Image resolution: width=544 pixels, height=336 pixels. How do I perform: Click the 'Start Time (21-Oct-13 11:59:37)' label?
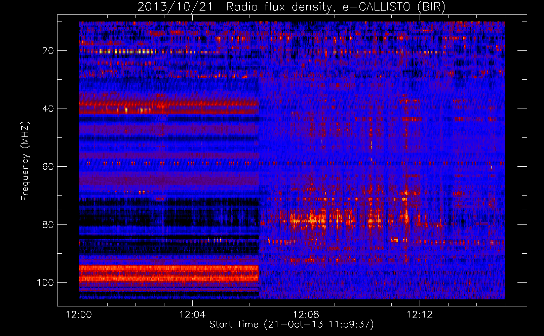[292, 325]
